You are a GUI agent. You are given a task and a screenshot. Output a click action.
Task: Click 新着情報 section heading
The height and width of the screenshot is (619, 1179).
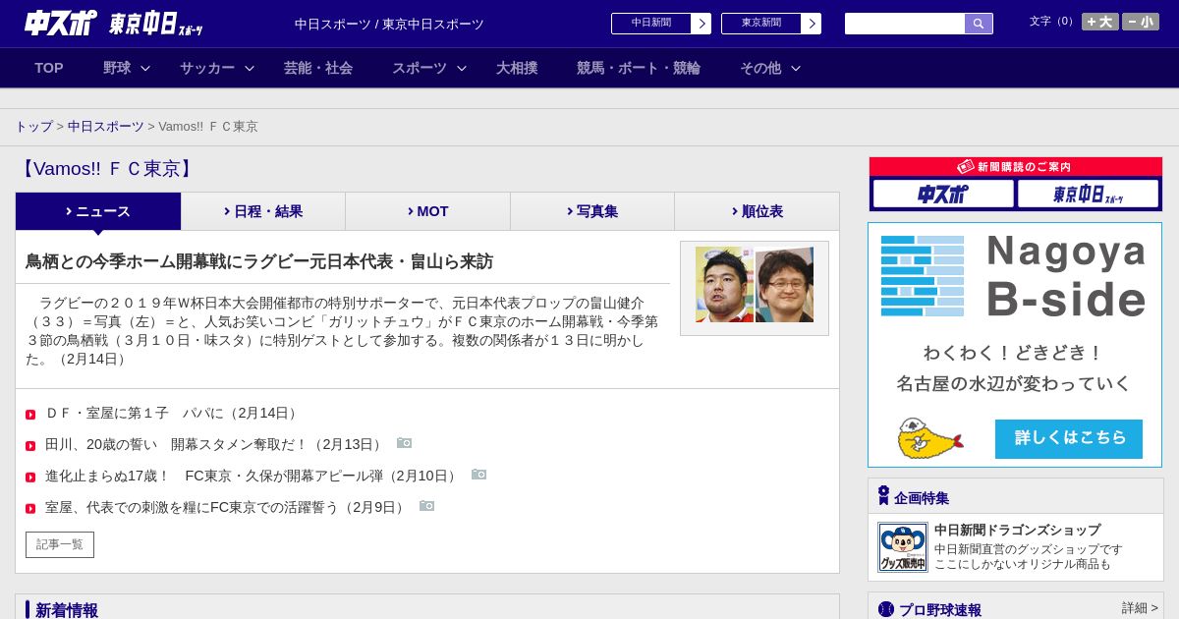pyautogui.click(x=67, y=610)
